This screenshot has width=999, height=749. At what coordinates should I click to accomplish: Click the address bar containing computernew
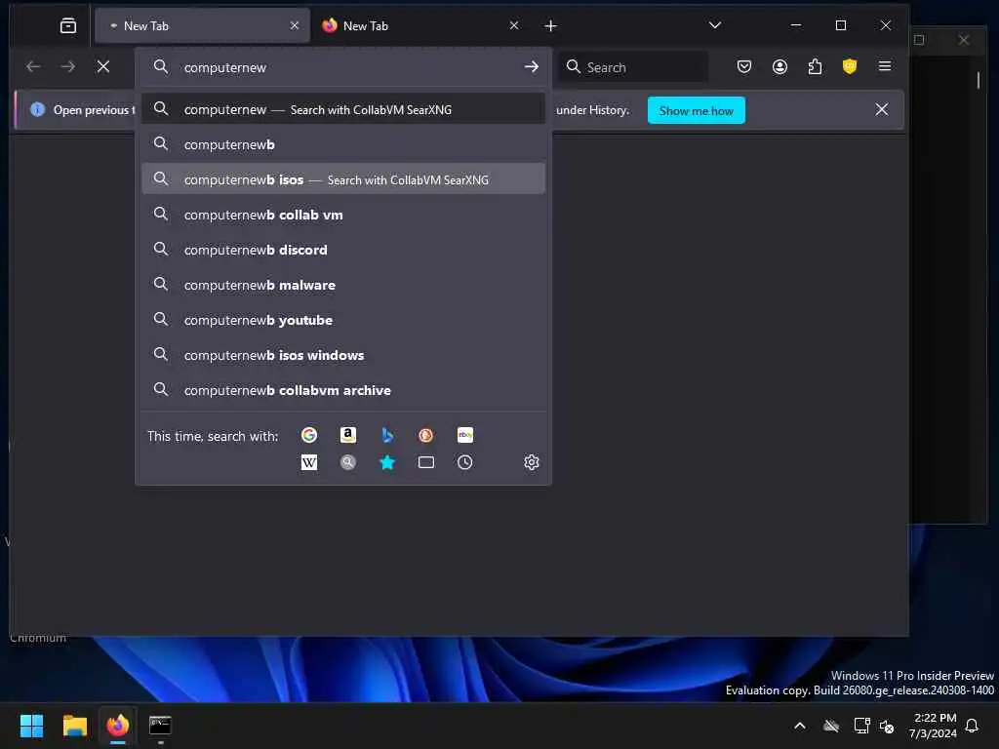click(x=342, y=67)
